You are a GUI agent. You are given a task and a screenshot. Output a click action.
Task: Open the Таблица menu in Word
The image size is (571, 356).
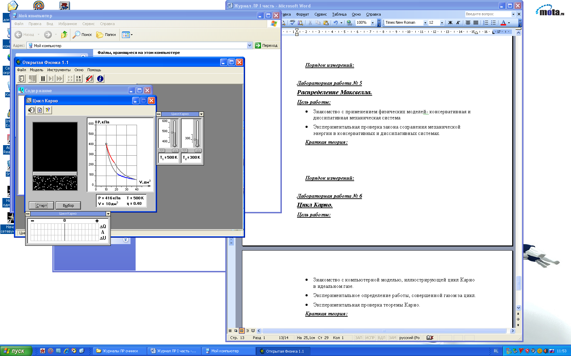coord(339,14)
